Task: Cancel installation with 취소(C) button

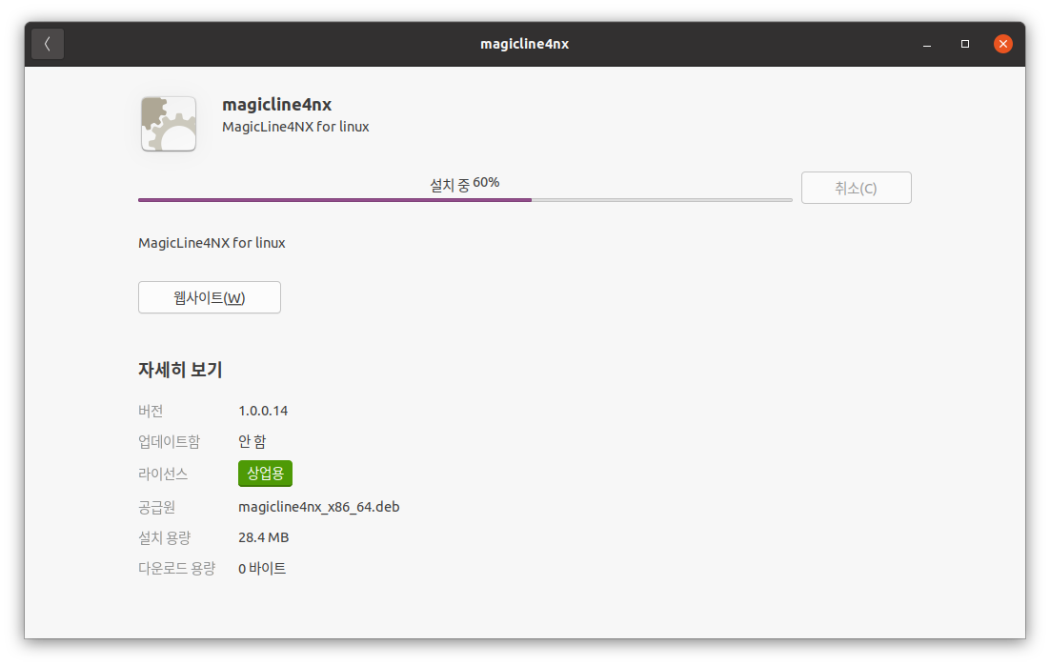Action: 856,188
